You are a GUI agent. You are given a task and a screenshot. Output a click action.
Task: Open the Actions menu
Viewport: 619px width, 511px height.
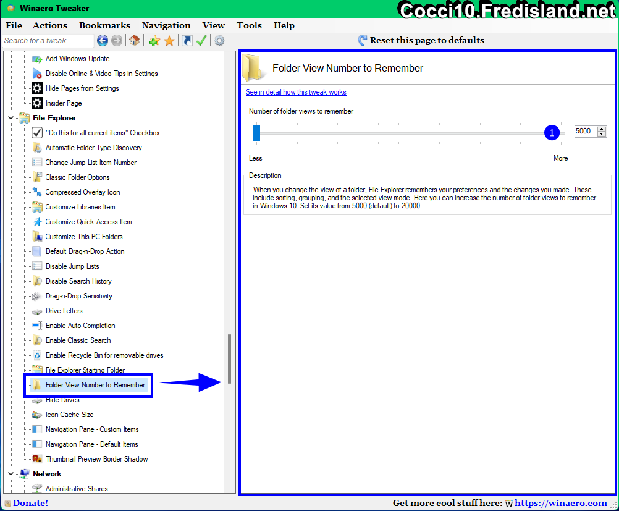(x=50, y=25)
